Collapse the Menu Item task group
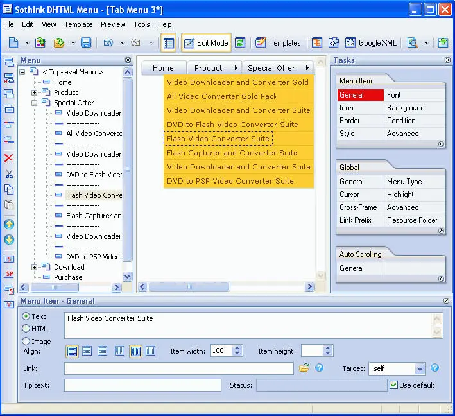 [x=441, y=144]
